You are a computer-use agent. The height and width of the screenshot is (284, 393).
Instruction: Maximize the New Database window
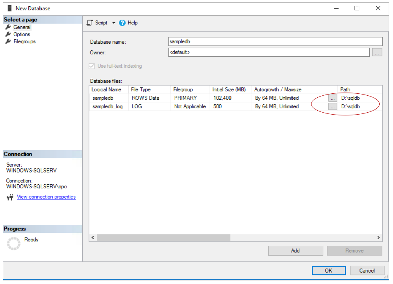357,8
